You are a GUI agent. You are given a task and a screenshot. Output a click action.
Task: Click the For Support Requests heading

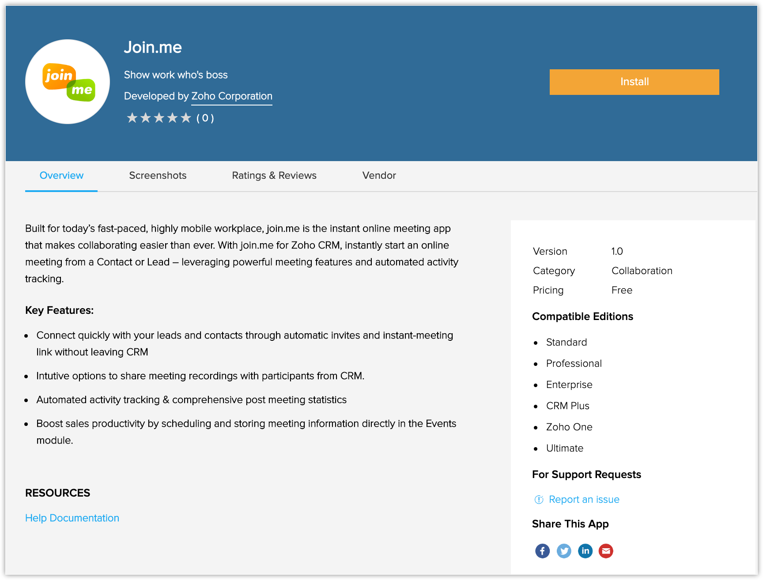point(586,475)
